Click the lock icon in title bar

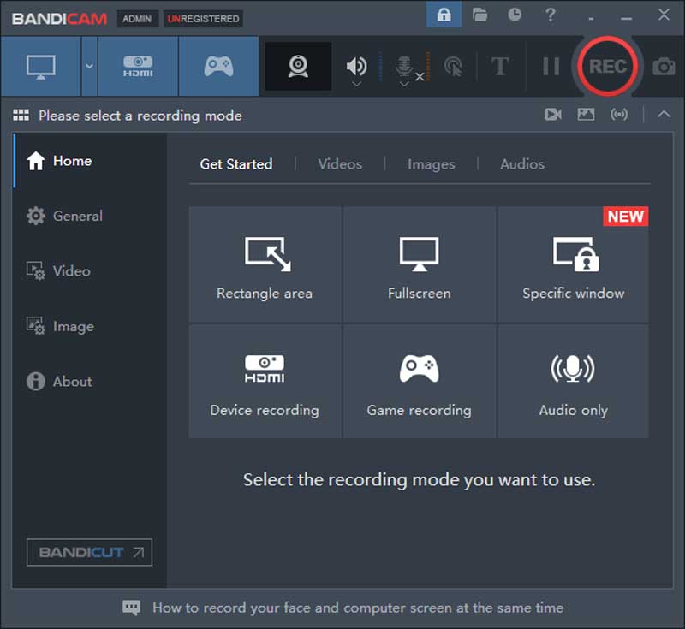click(x=444, y=15)
